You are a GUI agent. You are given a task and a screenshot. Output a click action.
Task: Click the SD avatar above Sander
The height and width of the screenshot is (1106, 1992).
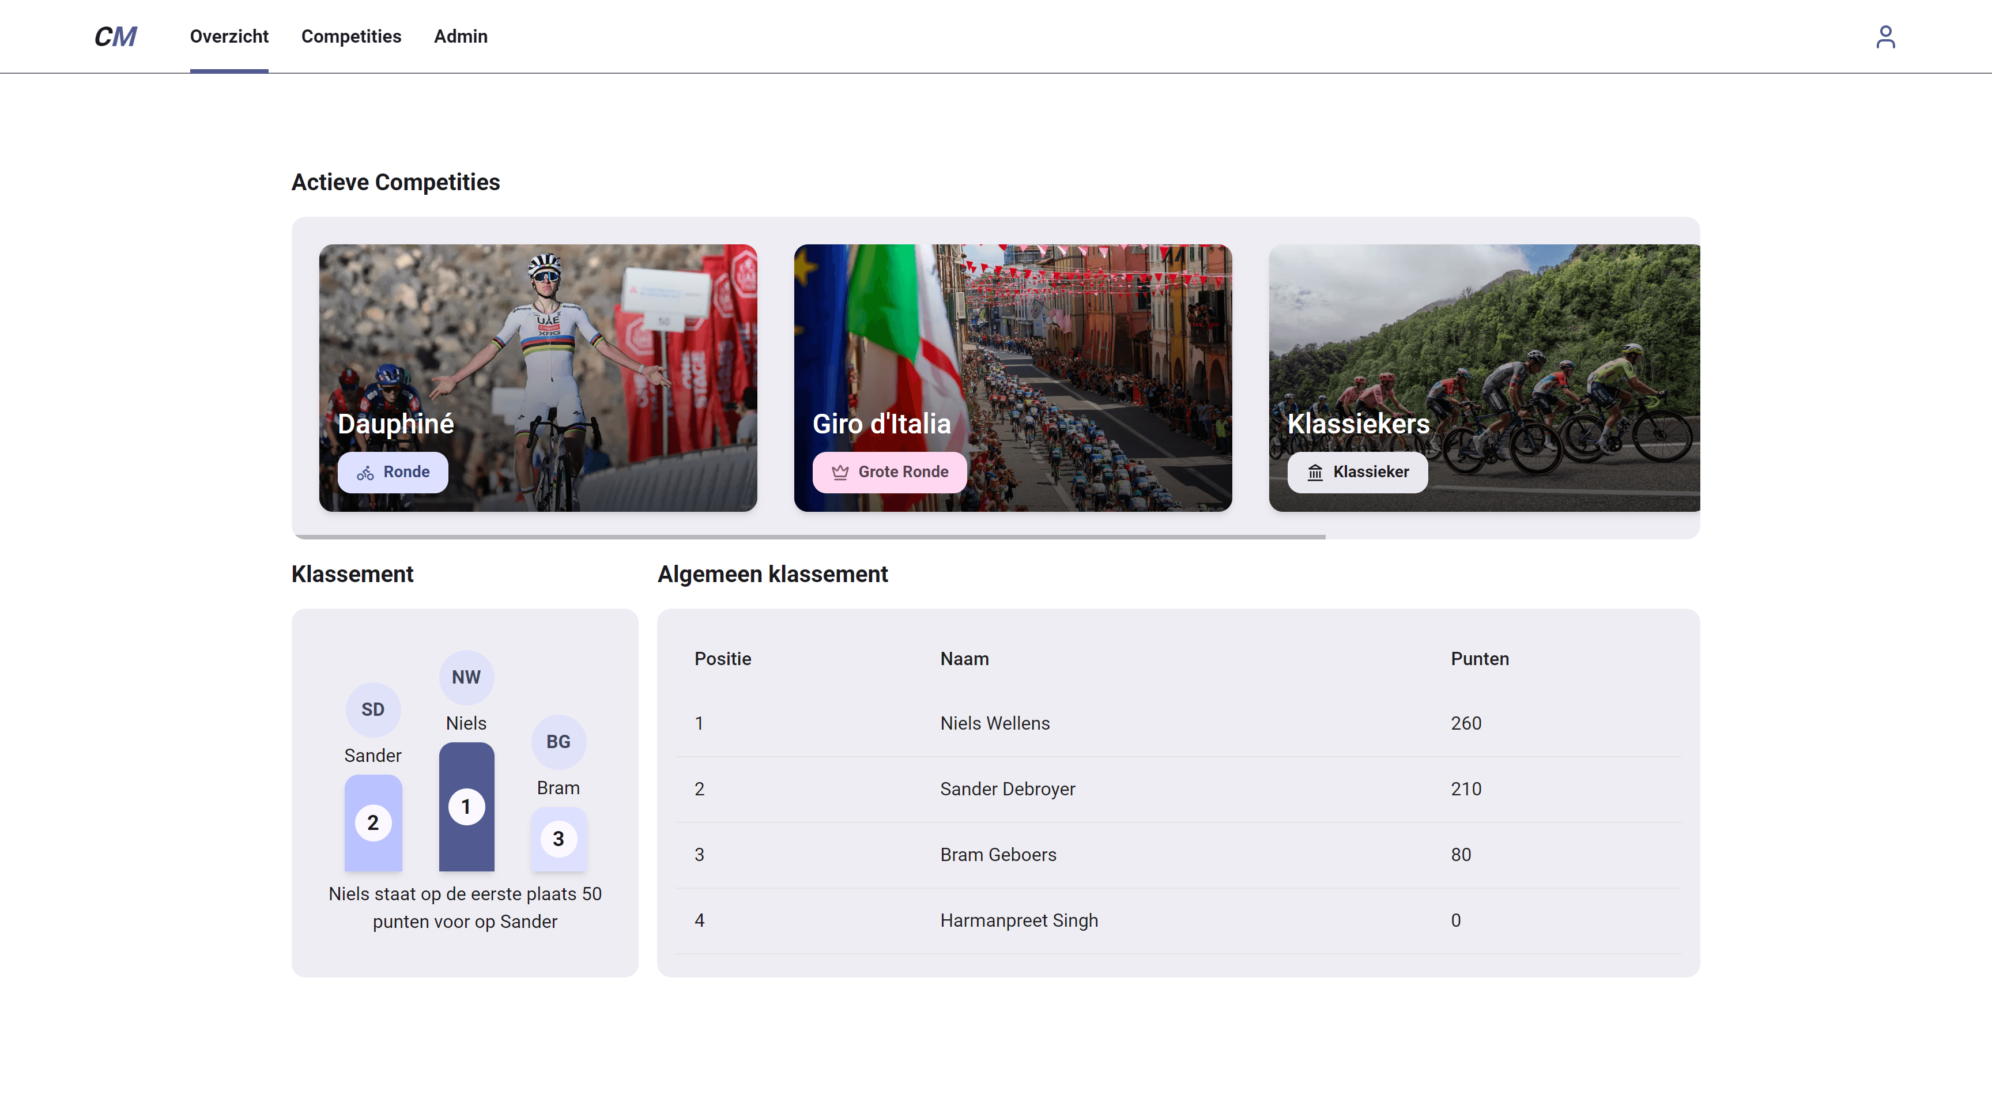tap(373, 709)
